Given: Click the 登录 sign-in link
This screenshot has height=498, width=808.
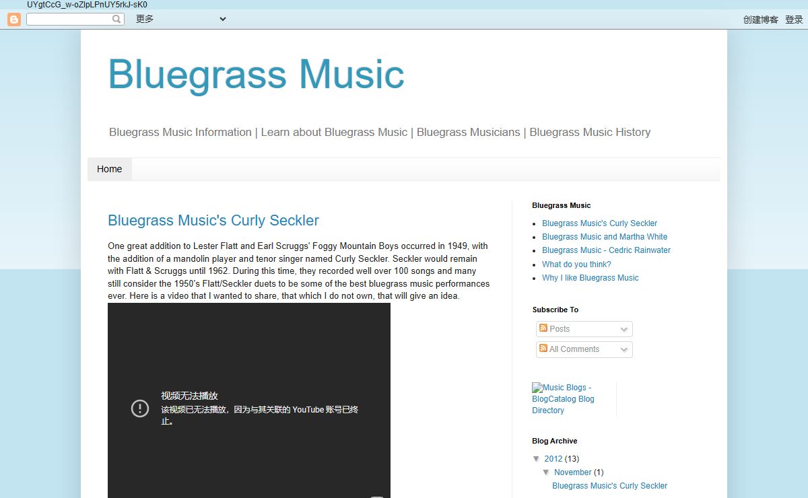Looking at the screenshot, I should tap(794, 20).
